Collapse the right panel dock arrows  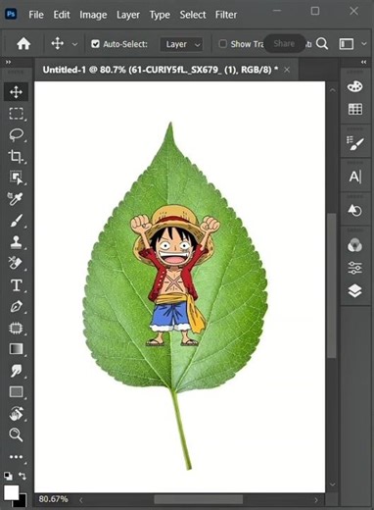(x=363, y=62)
